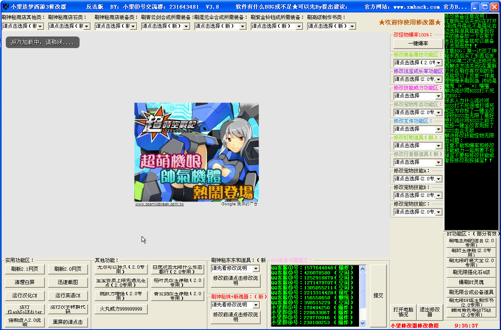Click the 刷新2.0网页 button
The height and width of the screenshot is (330, 501).
68,269
